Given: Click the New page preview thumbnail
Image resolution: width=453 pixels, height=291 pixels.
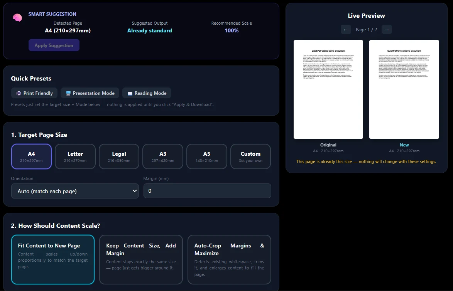Looking at the screenshot, I should tap(404, 89).
